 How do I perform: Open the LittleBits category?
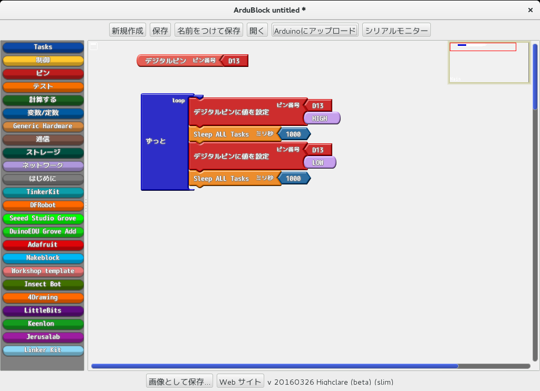tap(43, 310)
